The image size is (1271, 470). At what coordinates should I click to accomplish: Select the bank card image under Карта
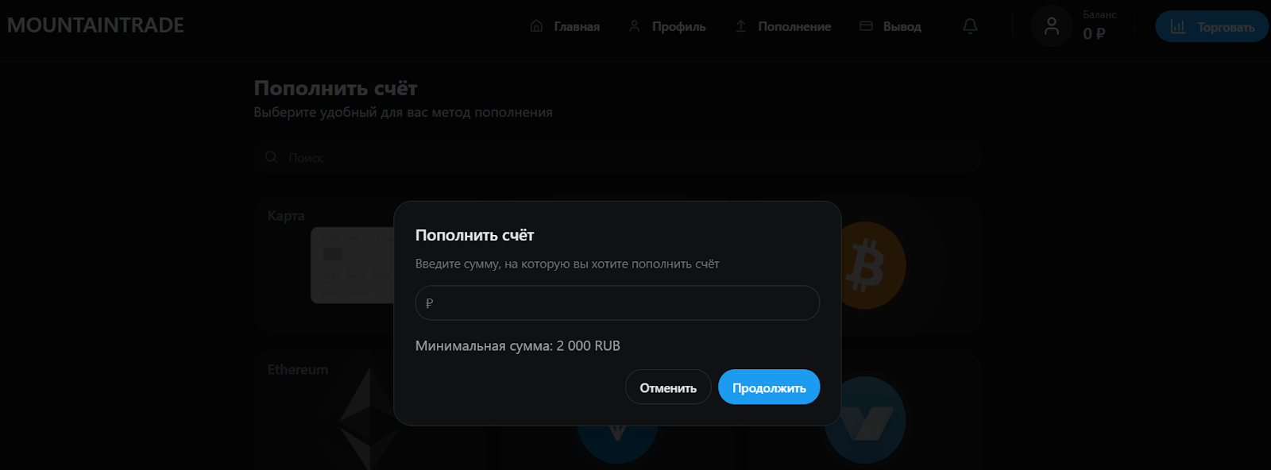(352, 265)
